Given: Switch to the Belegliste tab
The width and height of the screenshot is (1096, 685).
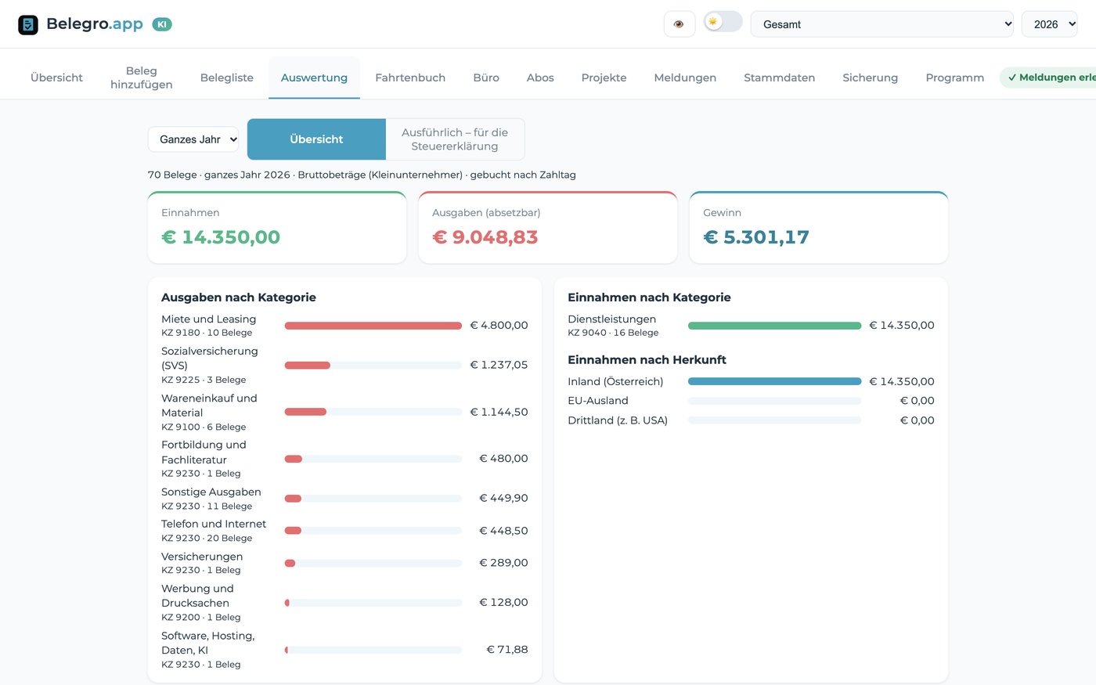Looking at the screenshot, I should click(x=227, y=78).
